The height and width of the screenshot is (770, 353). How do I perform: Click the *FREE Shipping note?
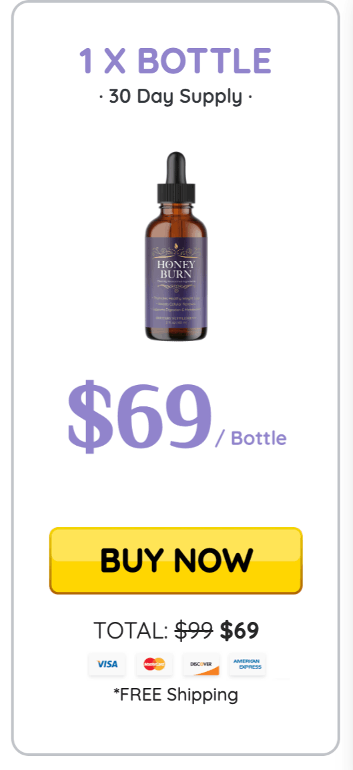(175, 695)
